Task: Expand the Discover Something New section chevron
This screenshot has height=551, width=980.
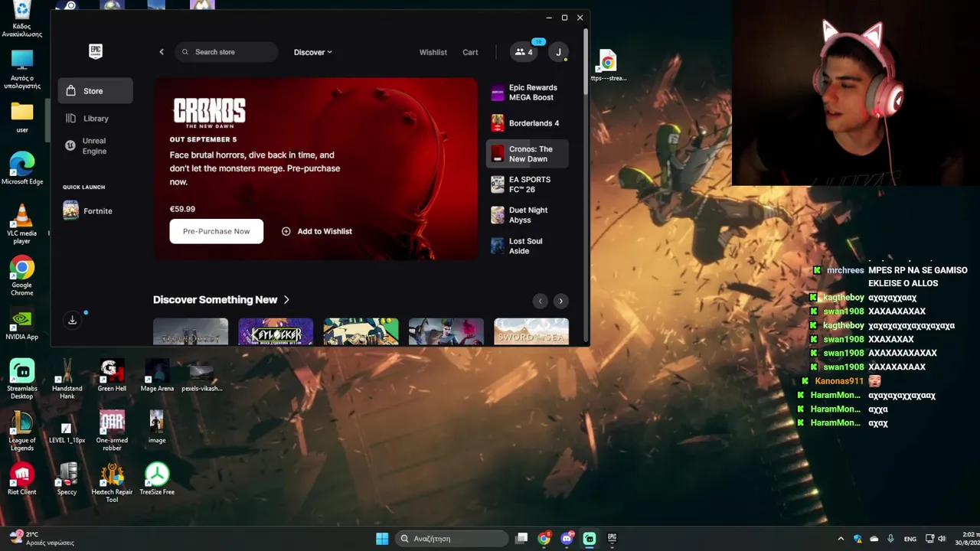Action: [x=286, y=300]
